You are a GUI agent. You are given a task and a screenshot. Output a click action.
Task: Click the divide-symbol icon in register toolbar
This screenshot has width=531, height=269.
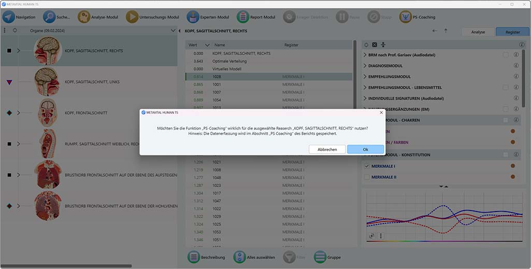(383, 45)
